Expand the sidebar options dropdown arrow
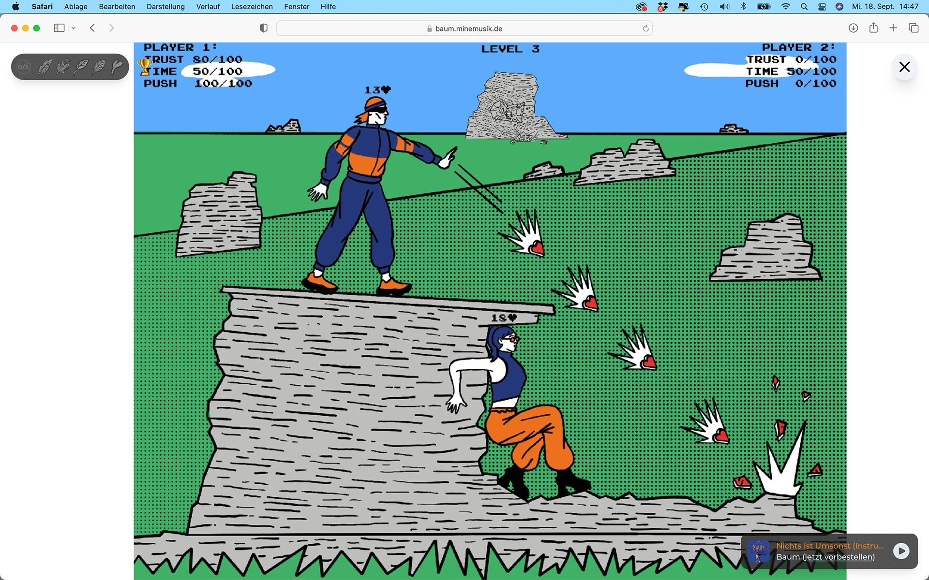This screenshot has height=580, width=929. 74,28
